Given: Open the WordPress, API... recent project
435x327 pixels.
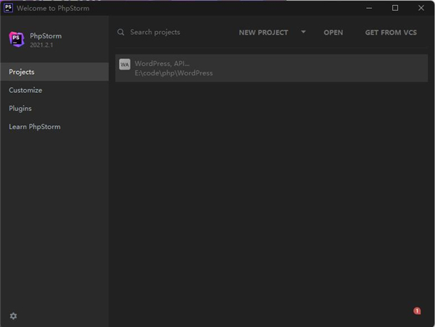Looking at the screenshot, I should click(x=271, y=68).
